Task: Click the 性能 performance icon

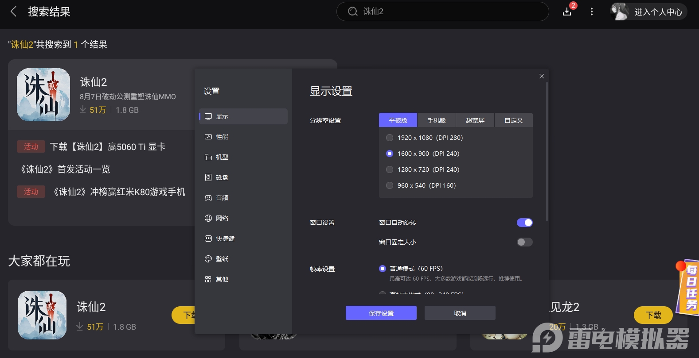Action: click(208, 137)
